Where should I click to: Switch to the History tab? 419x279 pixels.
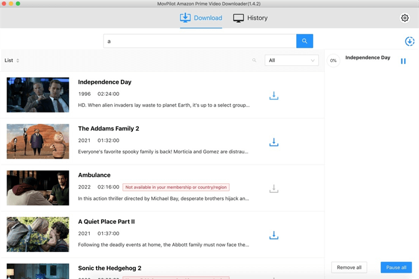(250, 18)
